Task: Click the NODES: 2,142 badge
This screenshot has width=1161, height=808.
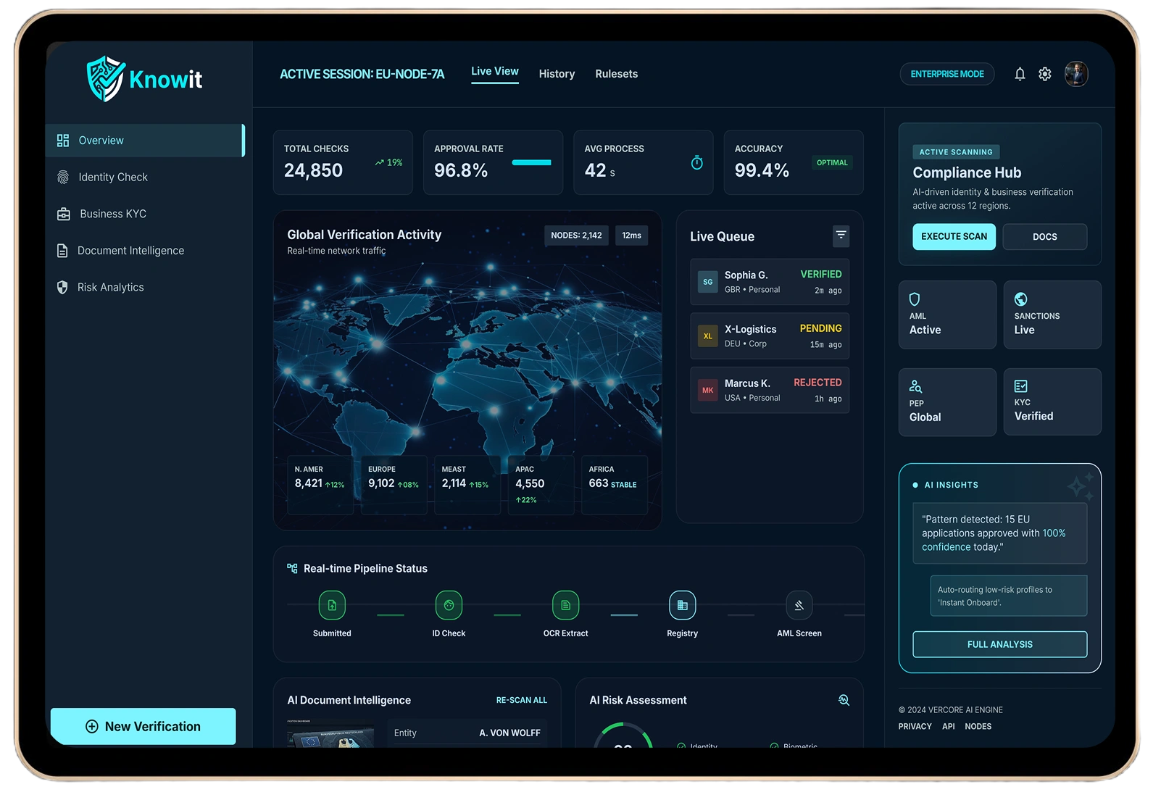Action: 576,236
